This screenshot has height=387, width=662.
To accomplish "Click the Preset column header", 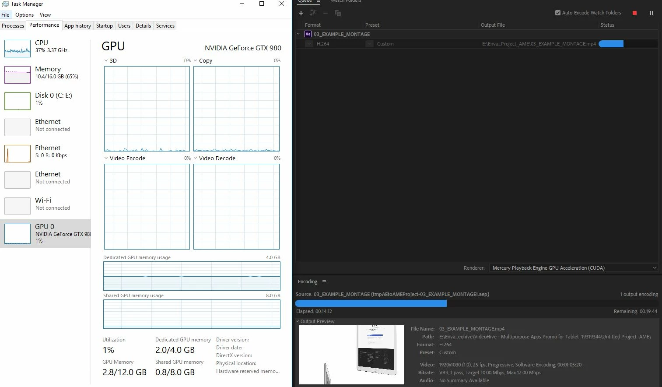I will (372, 25).
